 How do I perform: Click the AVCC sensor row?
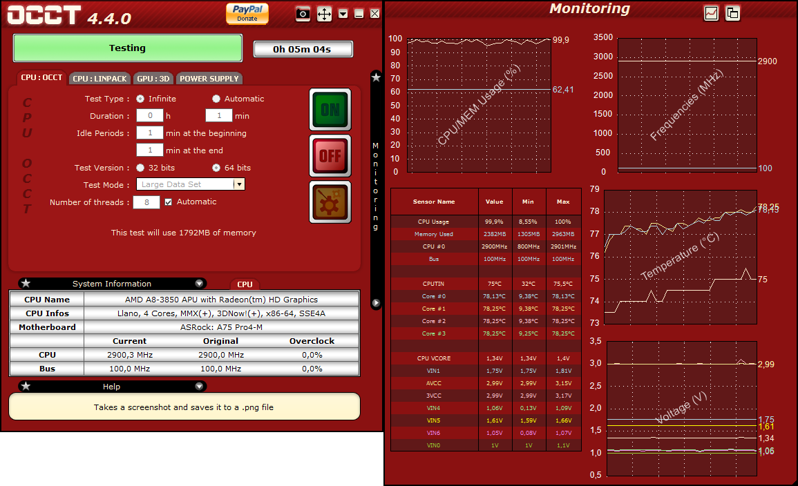(486, 383)
